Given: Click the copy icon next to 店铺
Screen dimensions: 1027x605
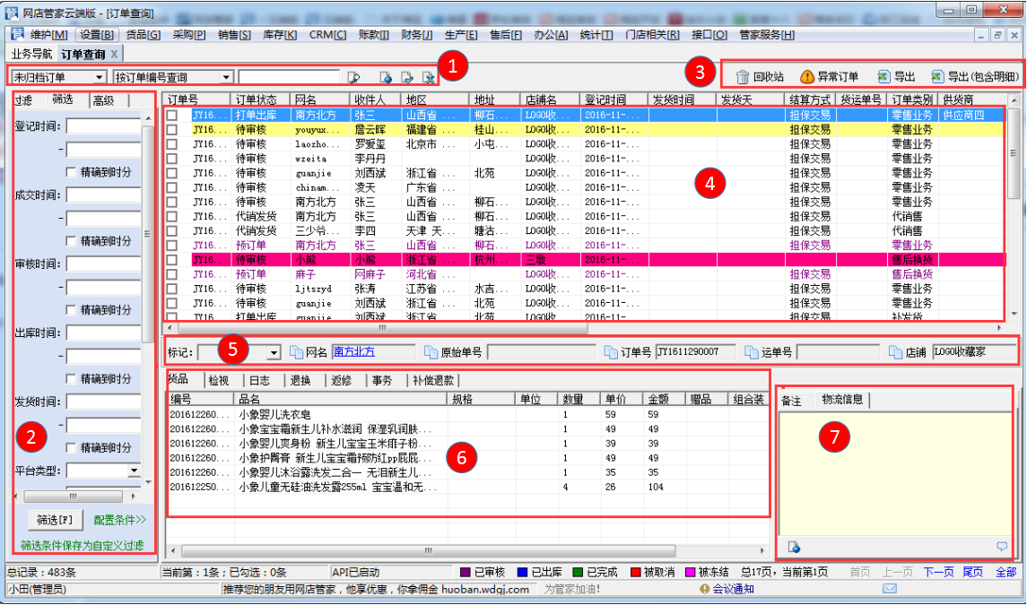Looking at the screenshot, I should click(x=897, y=352).
